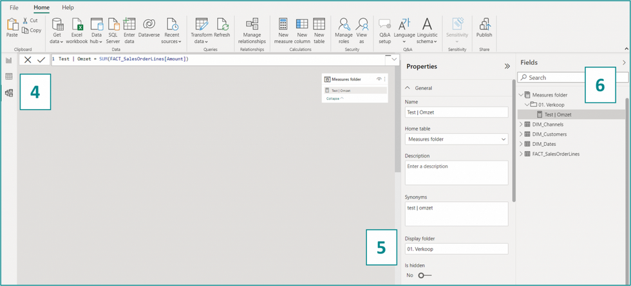Click the Synonyms text box
Viewport: 631px width, 286px height.
(457, 213)
